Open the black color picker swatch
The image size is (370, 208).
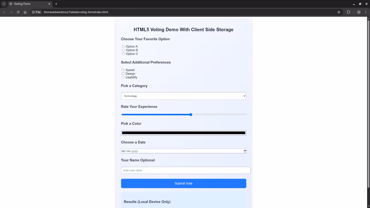(x=183, y=133)
